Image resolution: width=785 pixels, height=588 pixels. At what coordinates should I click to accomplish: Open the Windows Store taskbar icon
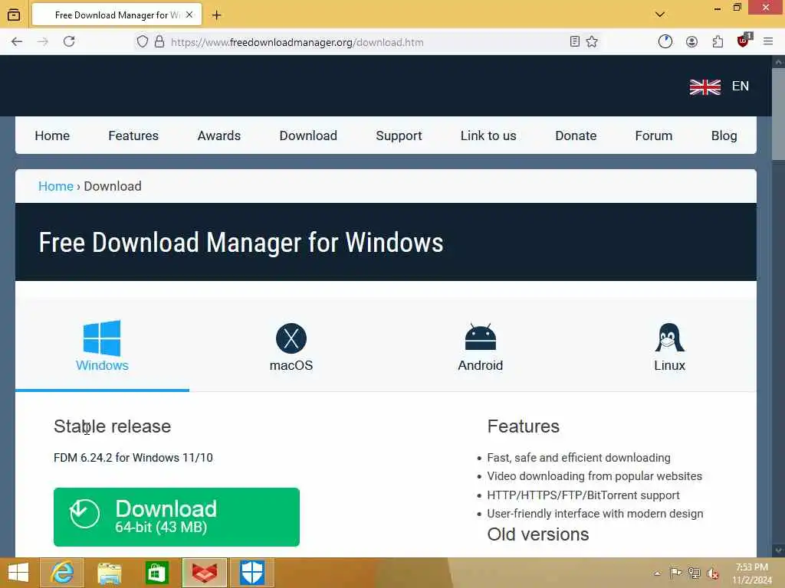[x=156, y=573]
